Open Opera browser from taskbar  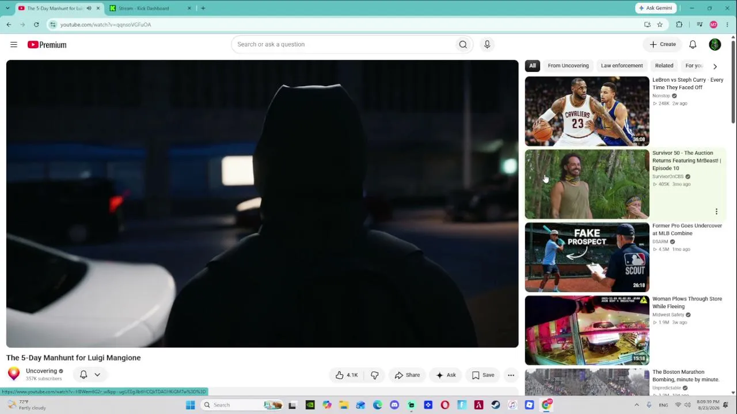click(445, 405)
